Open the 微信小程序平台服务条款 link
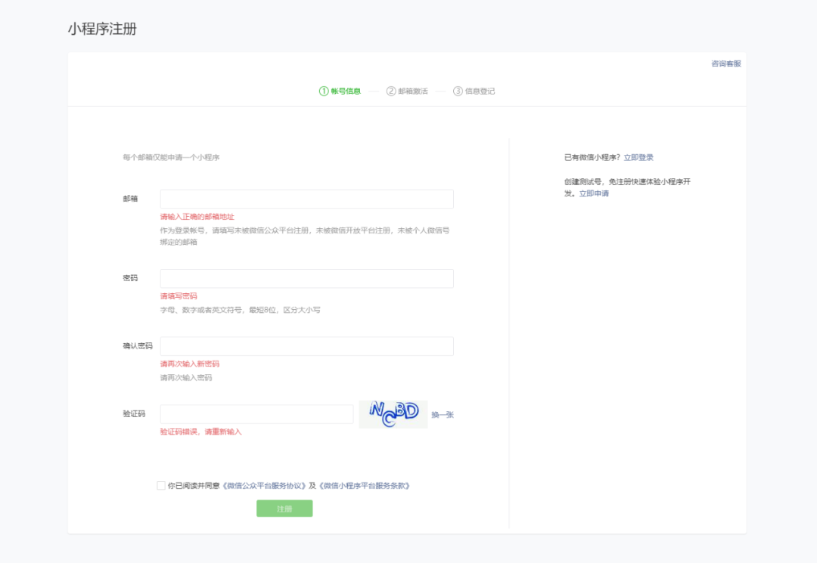This screenshot has width=817, height=563. [365, 486]
